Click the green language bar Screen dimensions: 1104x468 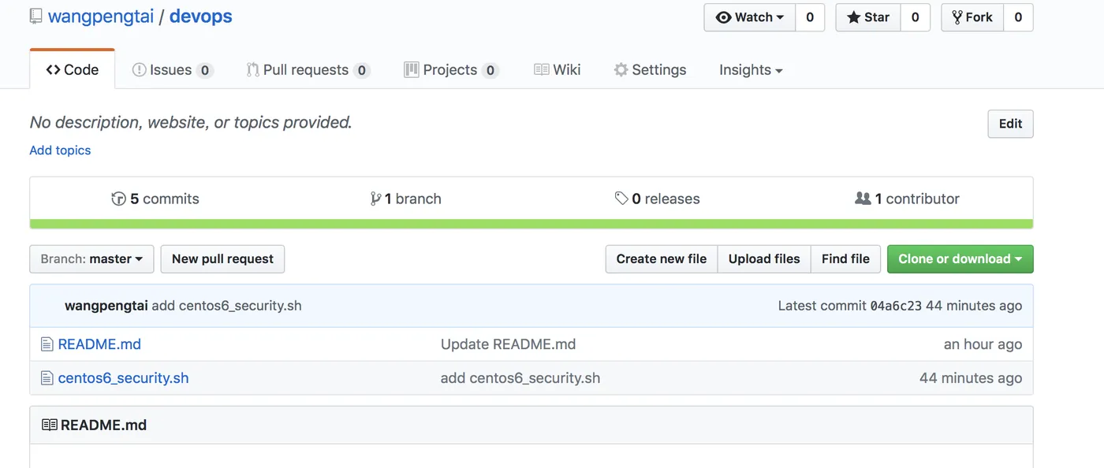(531, 225)
